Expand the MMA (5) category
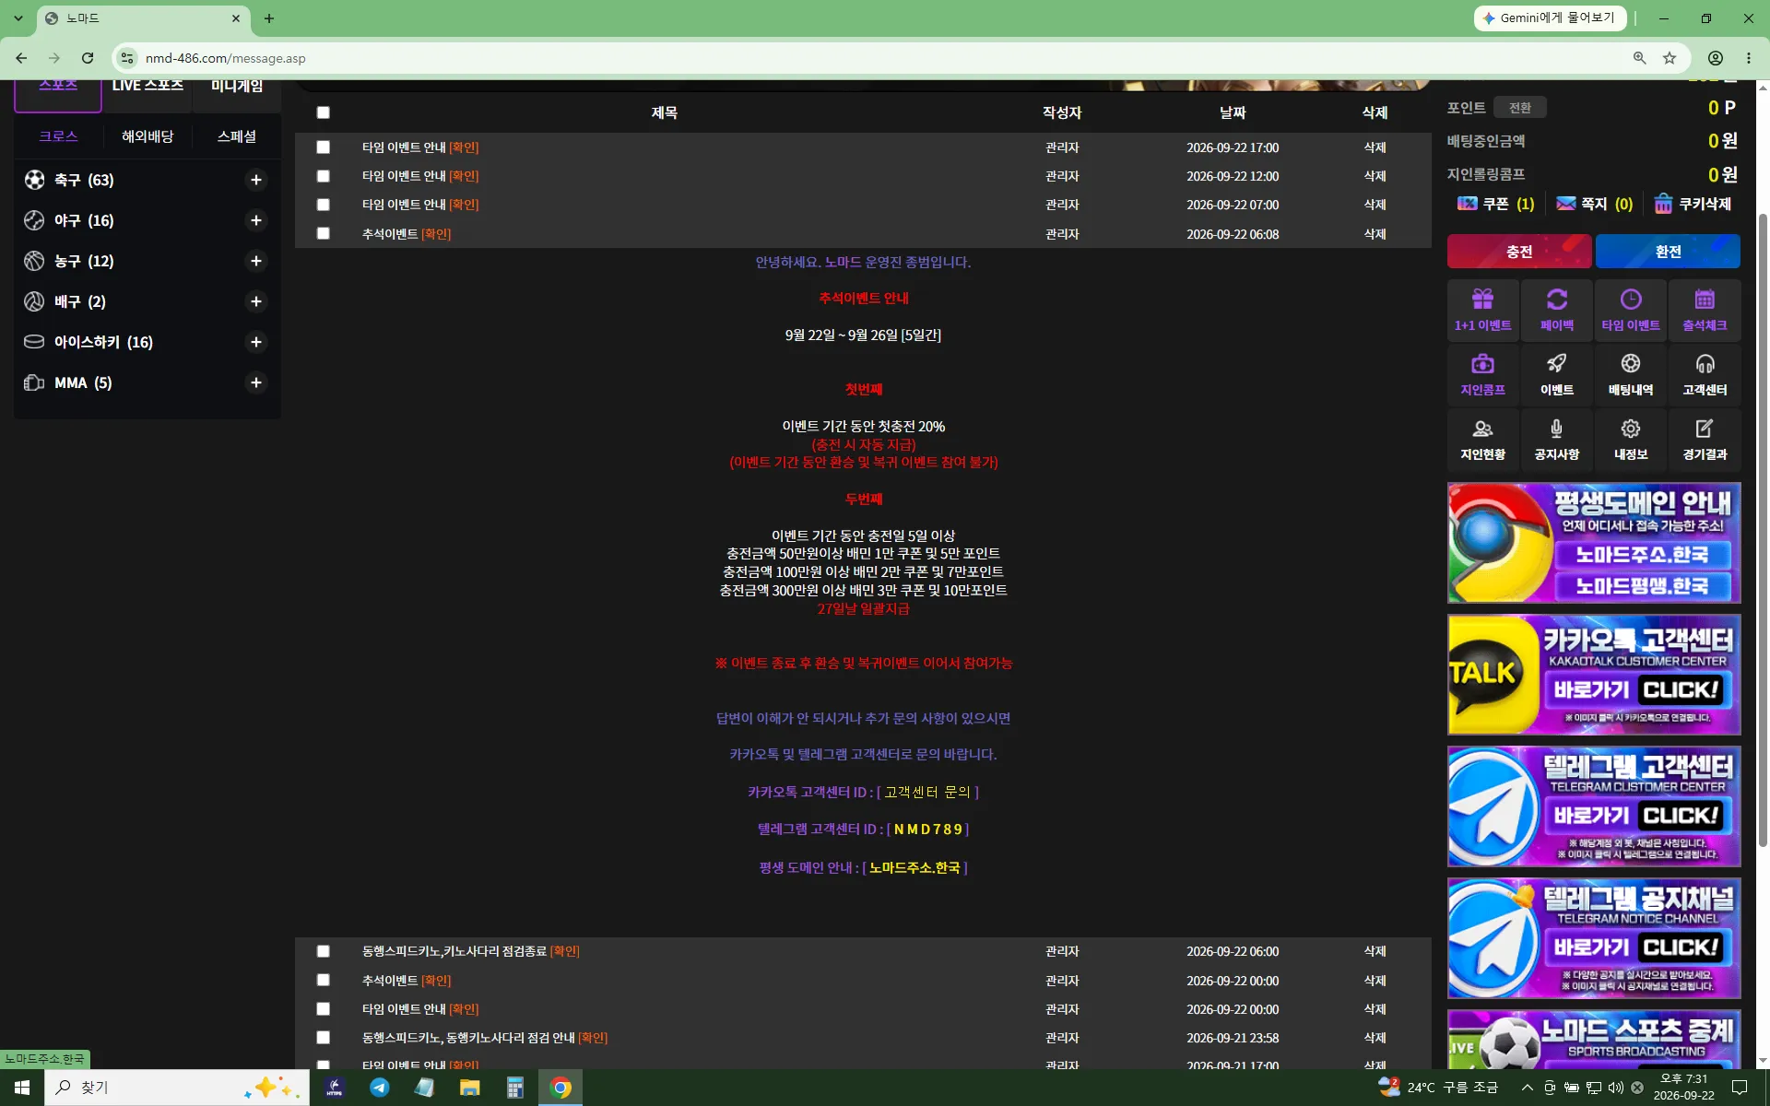This screenshot has height=1106, width=1770. point(256,382)
